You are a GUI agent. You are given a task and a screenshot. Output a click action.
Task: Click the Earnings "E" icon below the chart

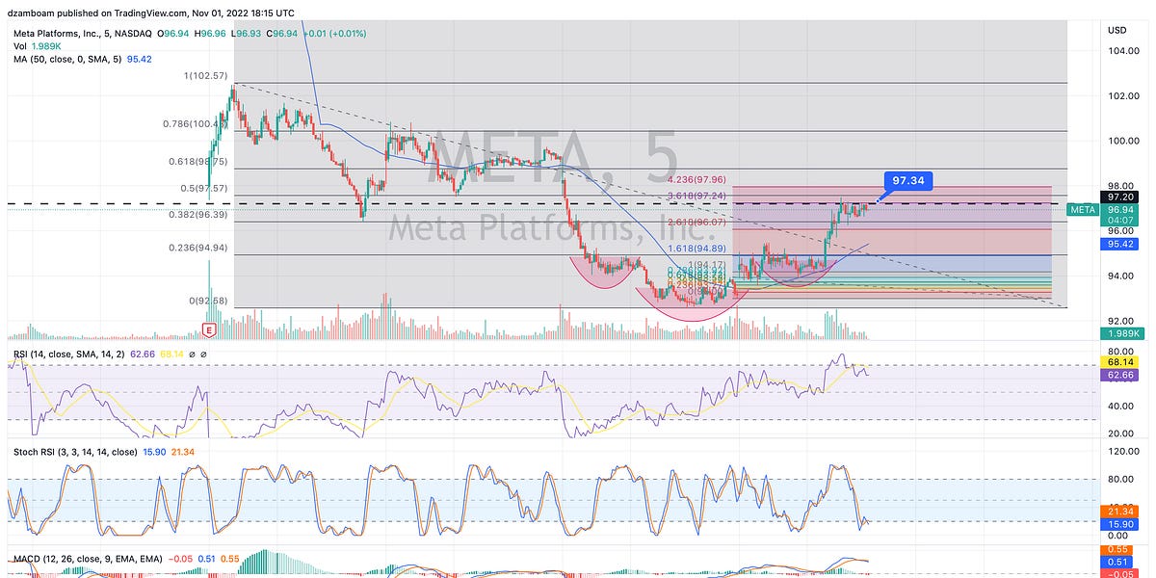(x=207, y=328)
